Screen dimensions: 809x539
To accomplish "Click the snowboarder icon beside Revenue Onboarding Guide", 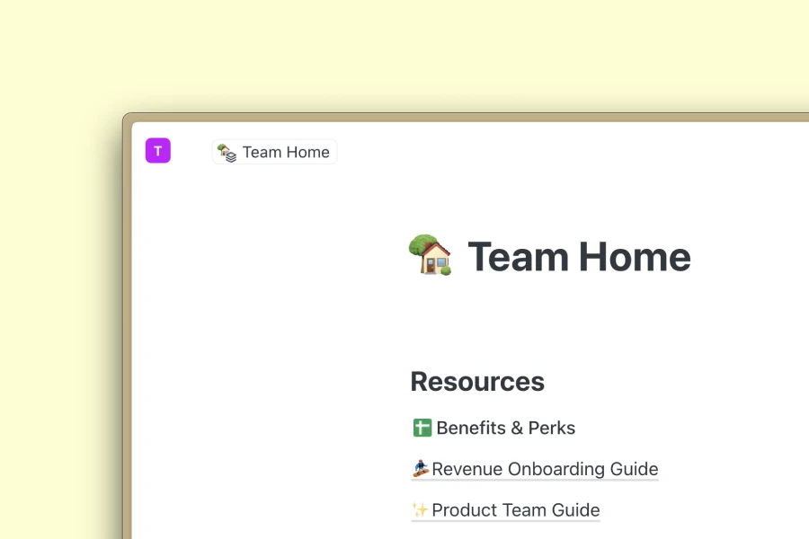I will pyautogui.click(x=420, y=467).
